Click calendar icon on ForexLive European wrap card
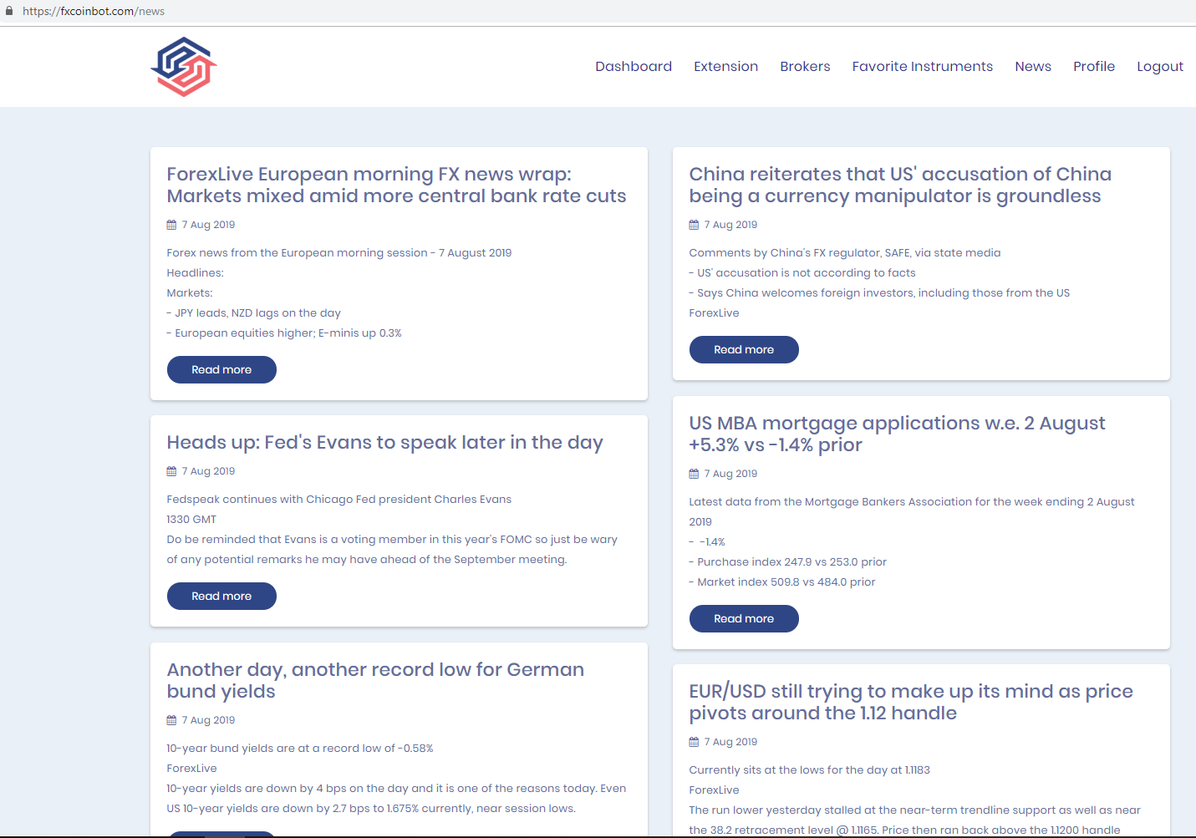The height and width of the screenshot is (838, 1196). pos(171,225)
